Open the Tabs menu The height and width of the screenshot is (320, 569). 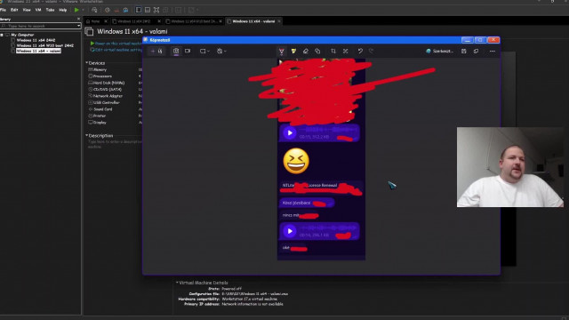(x=51, y=10)
